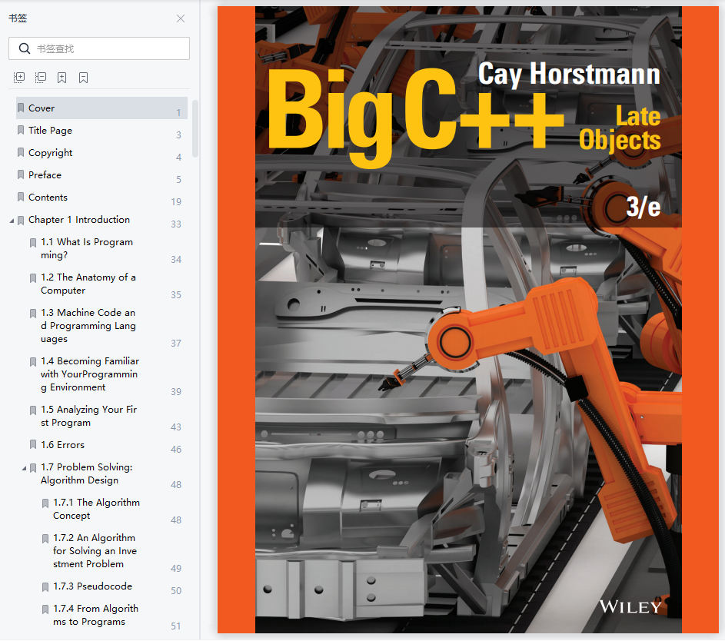Screen dimensions: 725x641
Task: Click bookmark icon beside Copyright
Action: 21,152
